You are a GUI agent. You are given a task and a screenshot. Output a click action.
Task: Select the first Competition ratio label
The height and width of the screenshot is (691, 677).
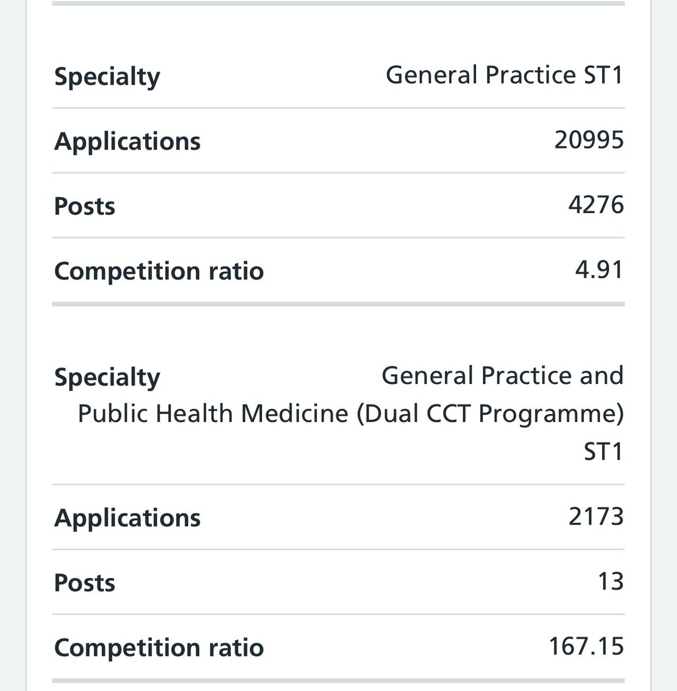pyautogui.click(x=159, y=271)
